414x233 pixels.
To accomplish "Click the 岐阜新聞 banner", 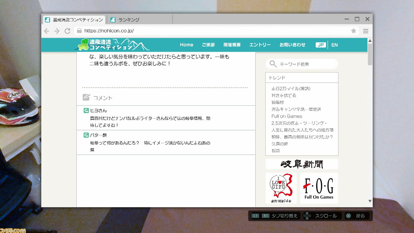I will (302, 164).
